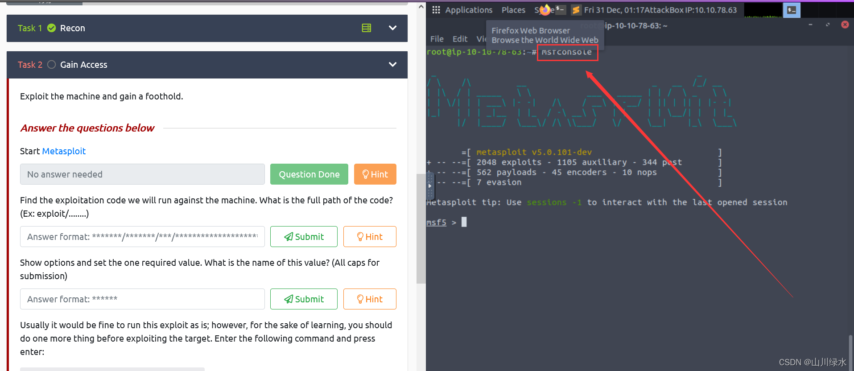Image resolution: width=854 pixels, height=371 pixels.
Task: Click the green 'sessions' word in tip
Action: coord(546,202)
